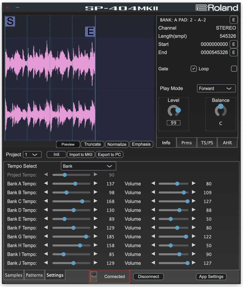Viewport: 243px width, 287px height.
Task: Decrease Bank G Volume with the left arrow
Action: tap(153, 236)
